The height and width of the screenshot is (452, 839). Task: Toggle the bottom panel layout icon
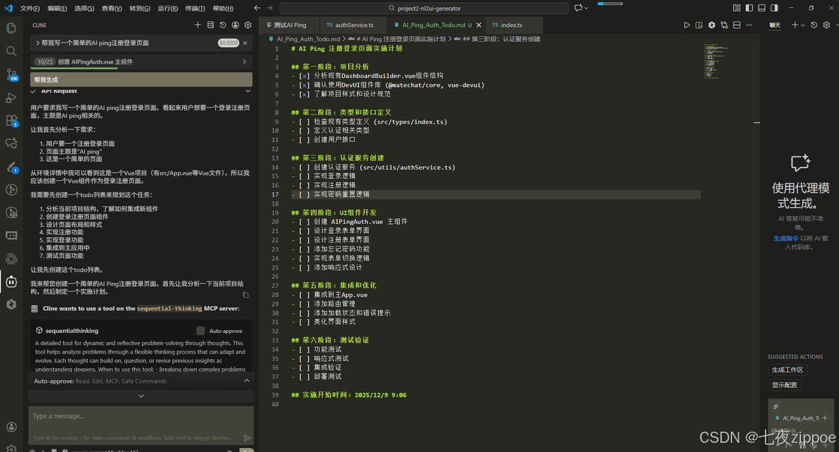[x=762, y=9]
